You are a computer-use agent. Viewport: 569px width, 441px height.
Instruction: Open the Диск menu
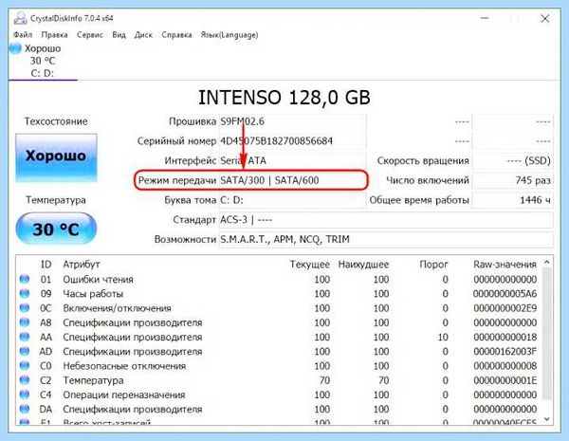pyautogui.click(x=143, y=35)
